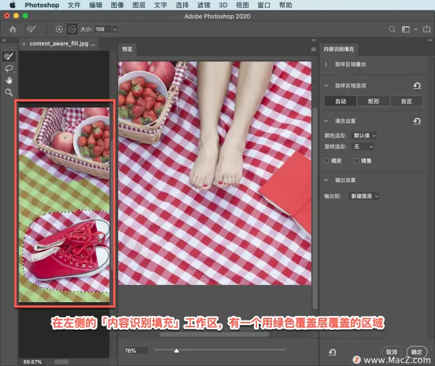Reset sampling area options

tap(417, 86)
